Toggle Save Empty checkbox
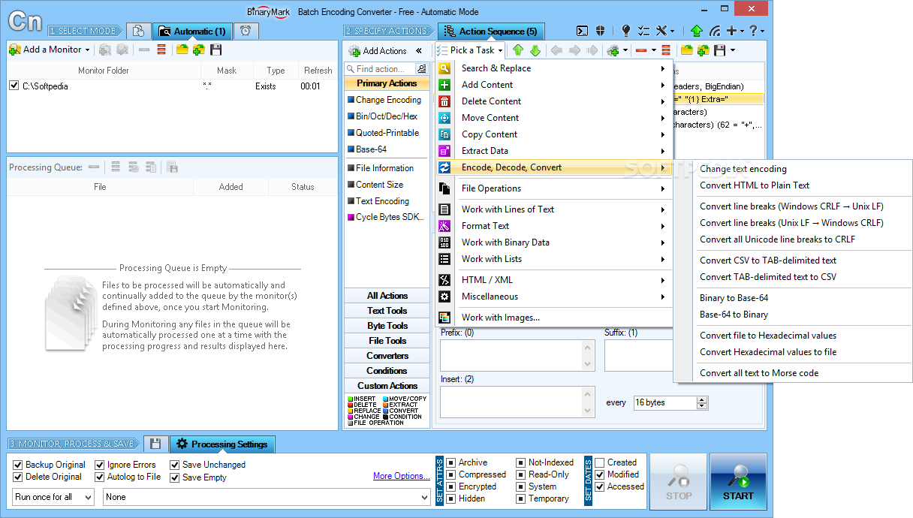The width and height of the screenshot is (913, 518). [x=175, y=477]
